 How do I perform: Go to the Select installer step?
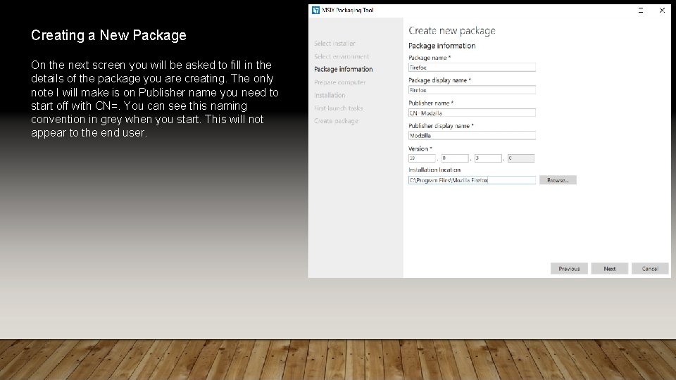pos(334,44)
